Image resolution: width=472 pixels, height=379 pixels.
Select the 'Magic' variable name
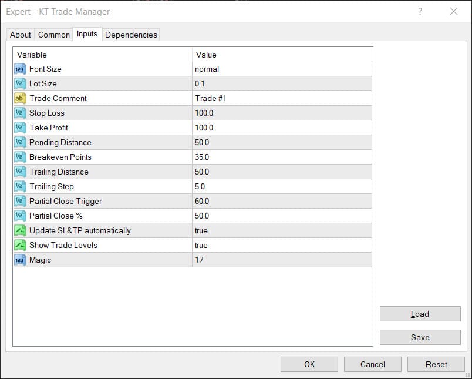40,260
